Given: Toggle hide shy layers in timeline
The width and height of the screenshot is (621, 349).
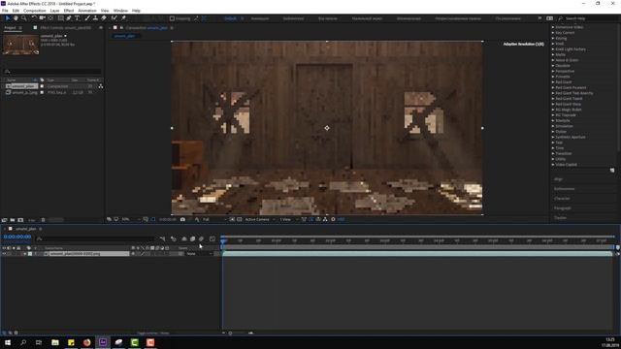Looking at the screenshot, I should click(x=184, y=238).
